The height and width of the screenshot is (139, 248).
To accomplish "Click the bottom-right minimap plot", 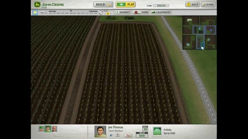I will tap(210, 42).
